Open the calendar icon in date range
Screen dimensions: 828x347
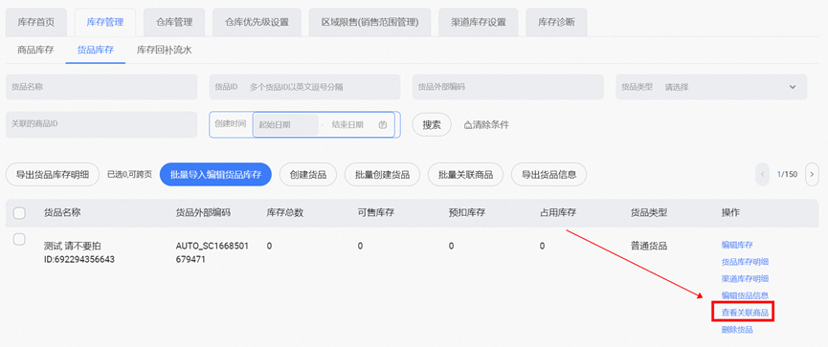(384, 125)
